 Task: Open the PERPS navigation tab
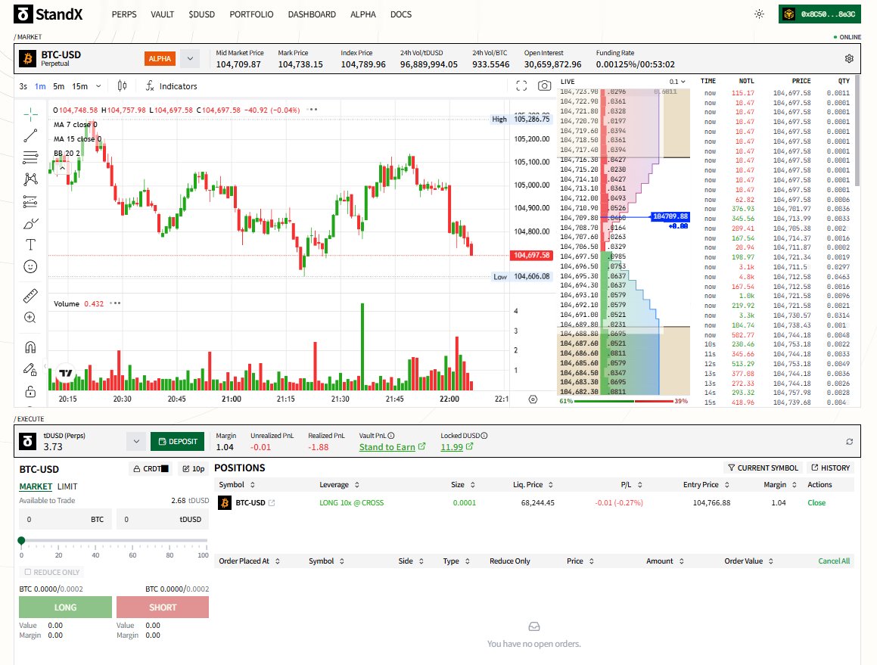[x=124, y=14]
